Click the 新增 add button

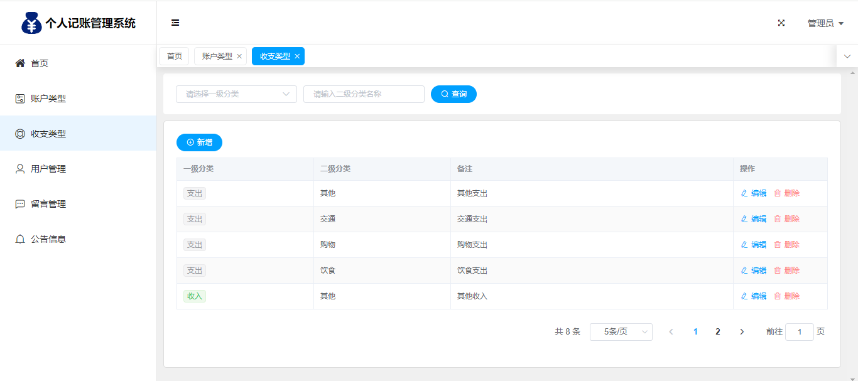(x=199, y=142)
